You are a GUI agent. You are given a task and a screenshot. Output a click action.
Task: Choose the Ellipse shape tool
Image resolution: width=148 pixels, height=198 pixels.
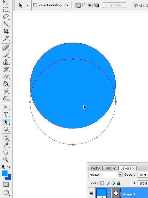click(x=6, y=129)
